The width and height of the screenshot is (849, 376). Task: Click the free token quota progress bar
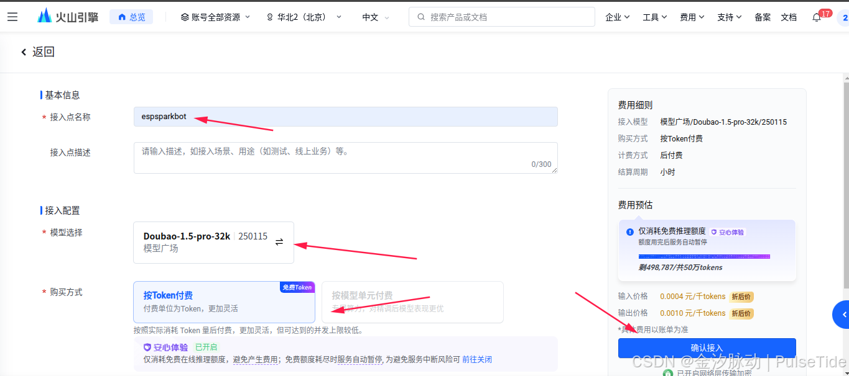point(704,256)
